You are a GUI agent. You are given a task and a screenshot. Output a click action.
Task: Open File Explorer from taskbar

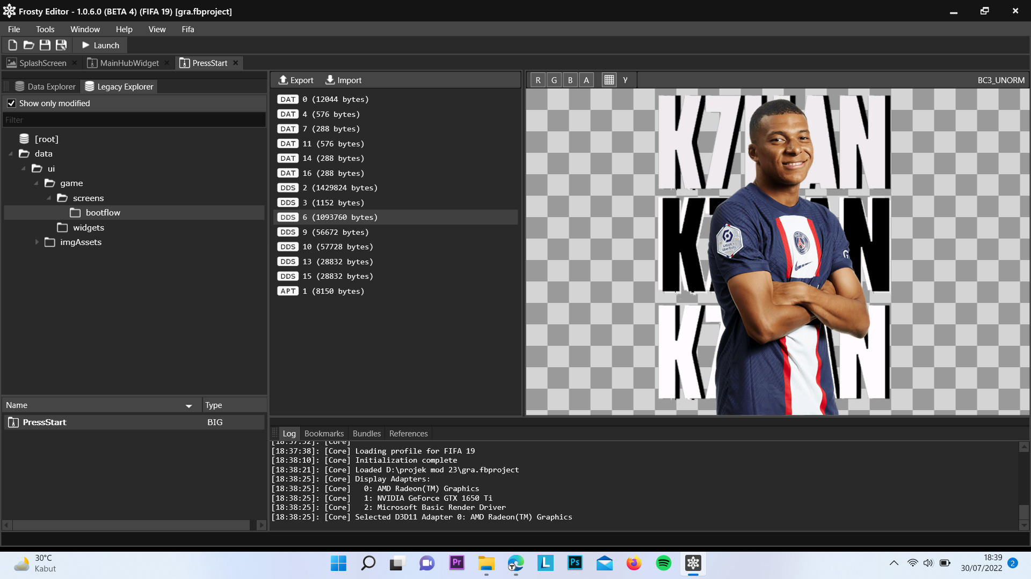click(487, 563)
